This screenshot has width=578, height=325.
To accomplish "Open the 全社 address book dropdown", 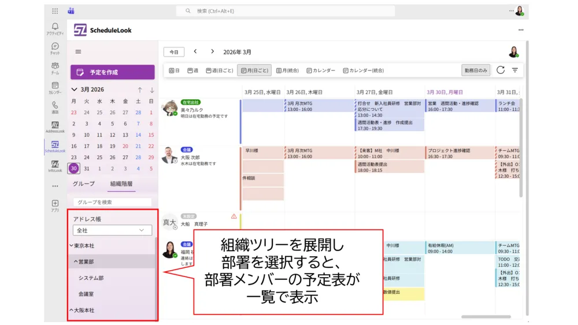I will tap(113, 230).
